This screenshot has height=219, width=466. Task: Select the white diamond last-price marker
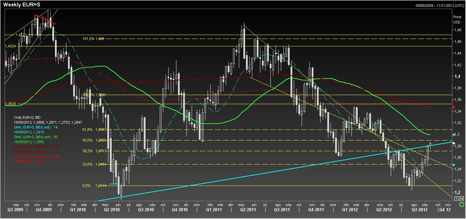(x=454, y=143)
